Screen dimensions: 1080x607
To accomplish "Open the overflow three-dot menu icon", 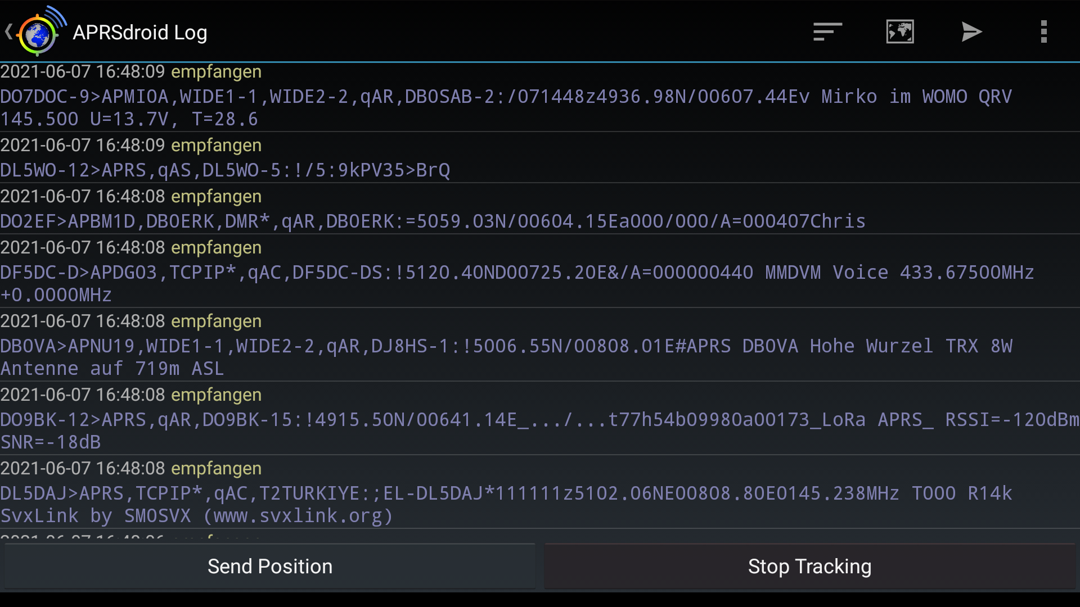I will point(1043,31).
